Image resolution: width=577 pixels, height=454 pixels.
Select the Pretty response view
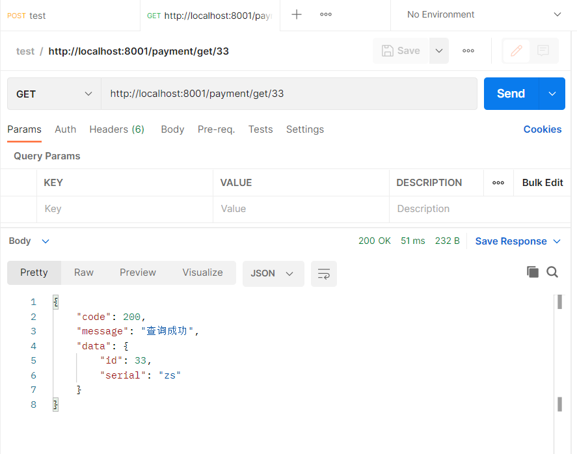(34, 273)
